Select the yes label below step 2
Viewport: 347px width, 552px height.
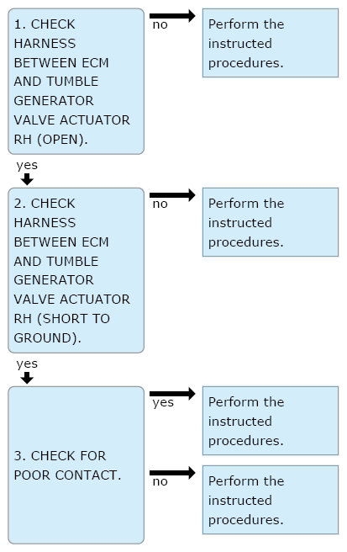[27, 364]
